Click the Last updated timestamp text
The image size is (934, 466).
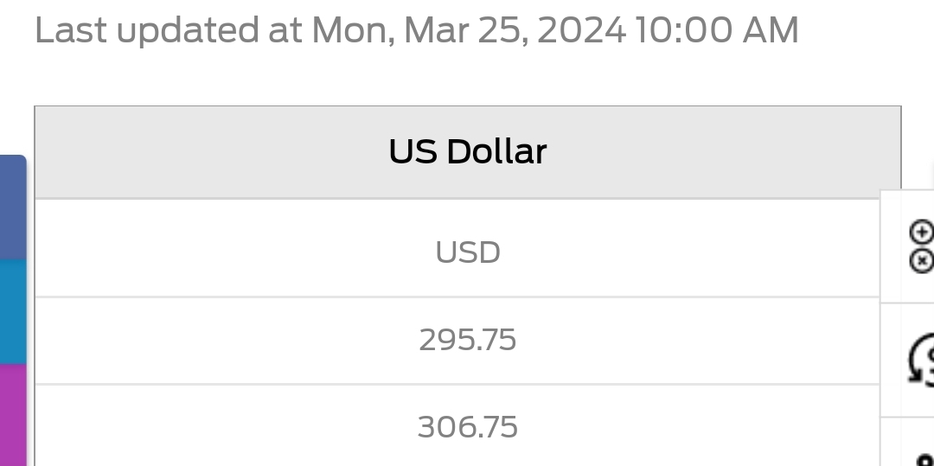click(417, 29)
